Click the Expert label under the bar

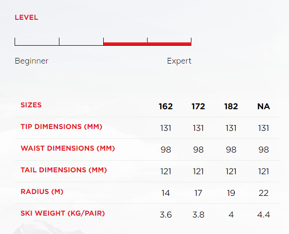179,61
